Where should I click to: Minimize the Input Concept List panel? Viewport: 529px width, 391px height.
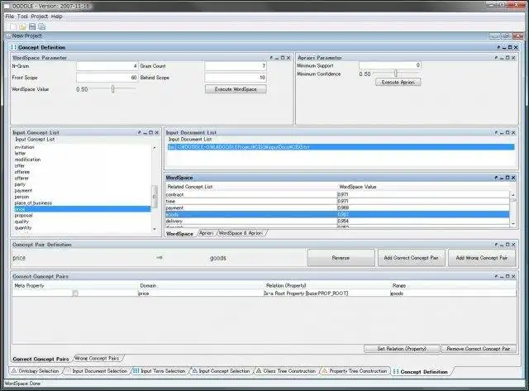click(145, 132)
